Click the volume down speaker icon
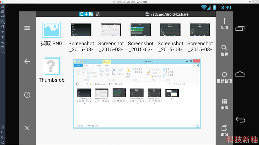The width and height of the screenshot is (259, 145). (x=3, y=137)
